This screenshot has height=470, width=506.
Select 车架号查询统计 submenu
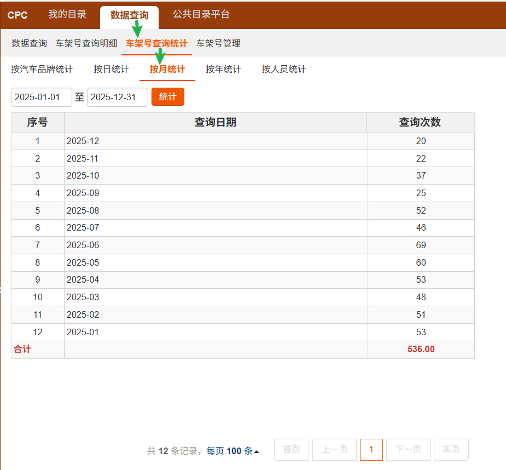tap(156, 43)
